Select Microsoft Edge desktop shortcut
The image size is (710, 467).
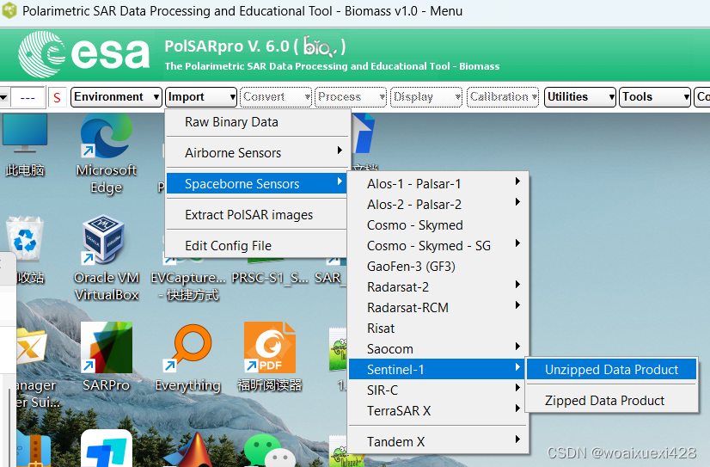pyautogui.click(x=107, y=154)
